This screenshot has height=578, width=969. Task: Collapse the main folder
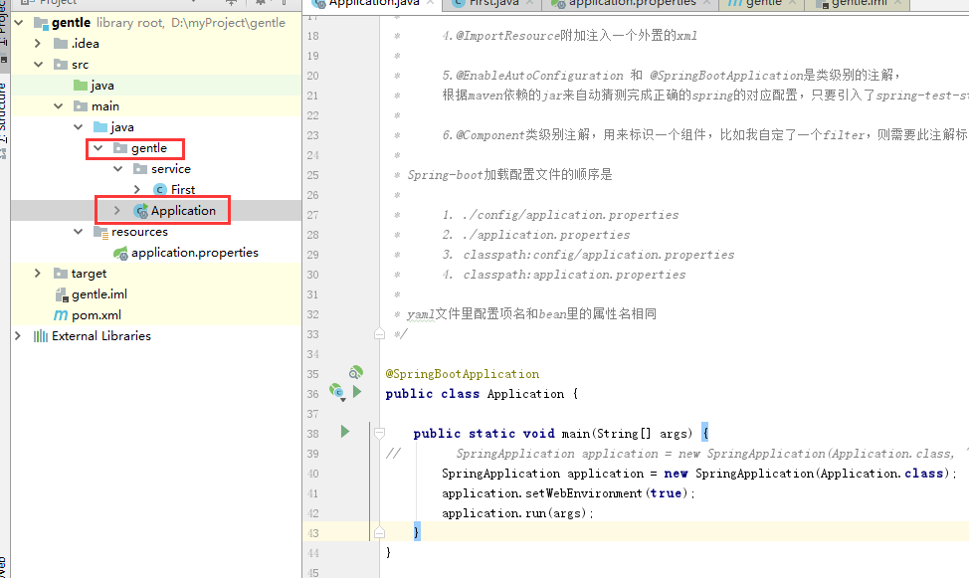tap(58, 106)
